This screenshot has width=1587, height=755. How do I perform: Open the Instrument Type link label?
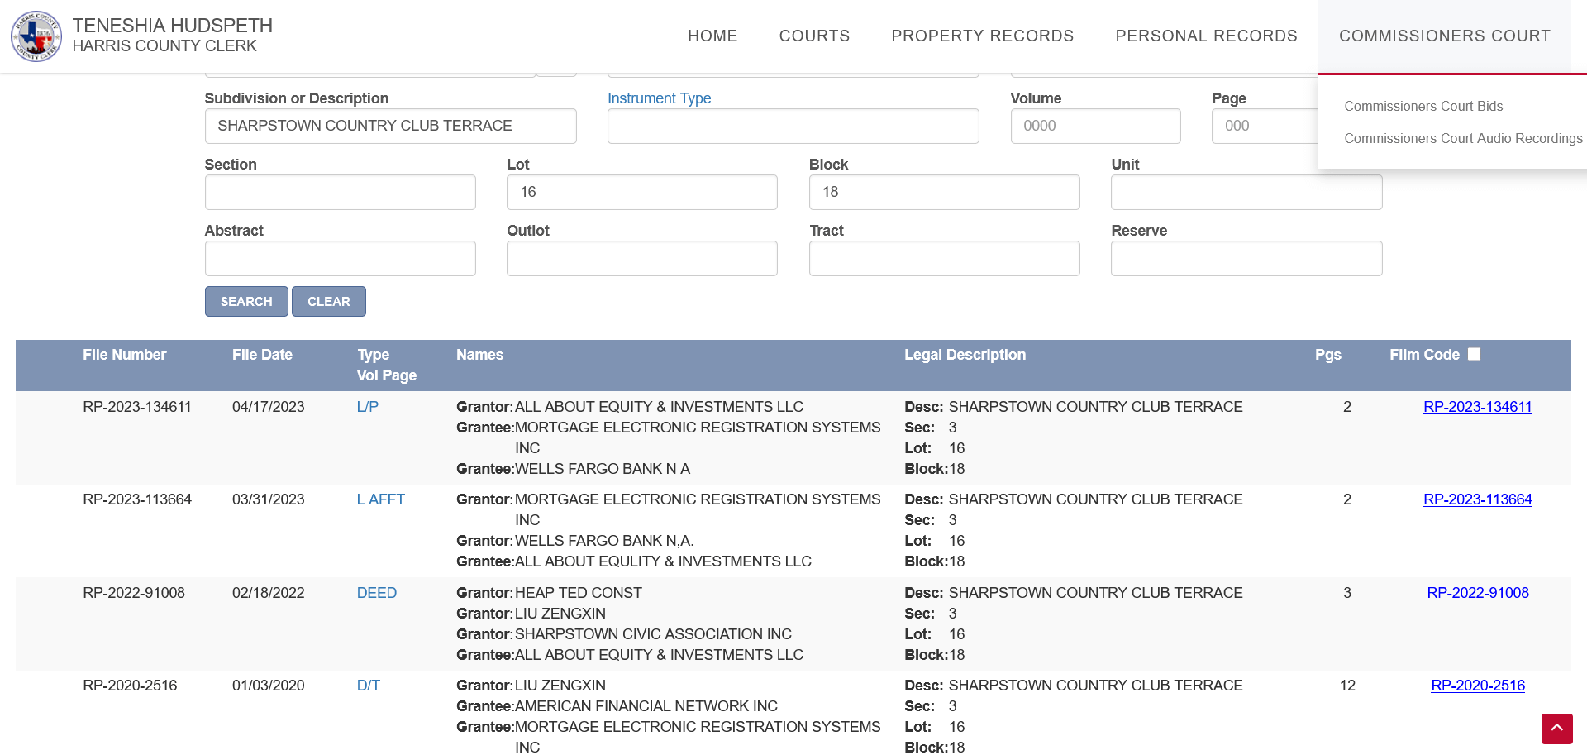coord(659,98)
